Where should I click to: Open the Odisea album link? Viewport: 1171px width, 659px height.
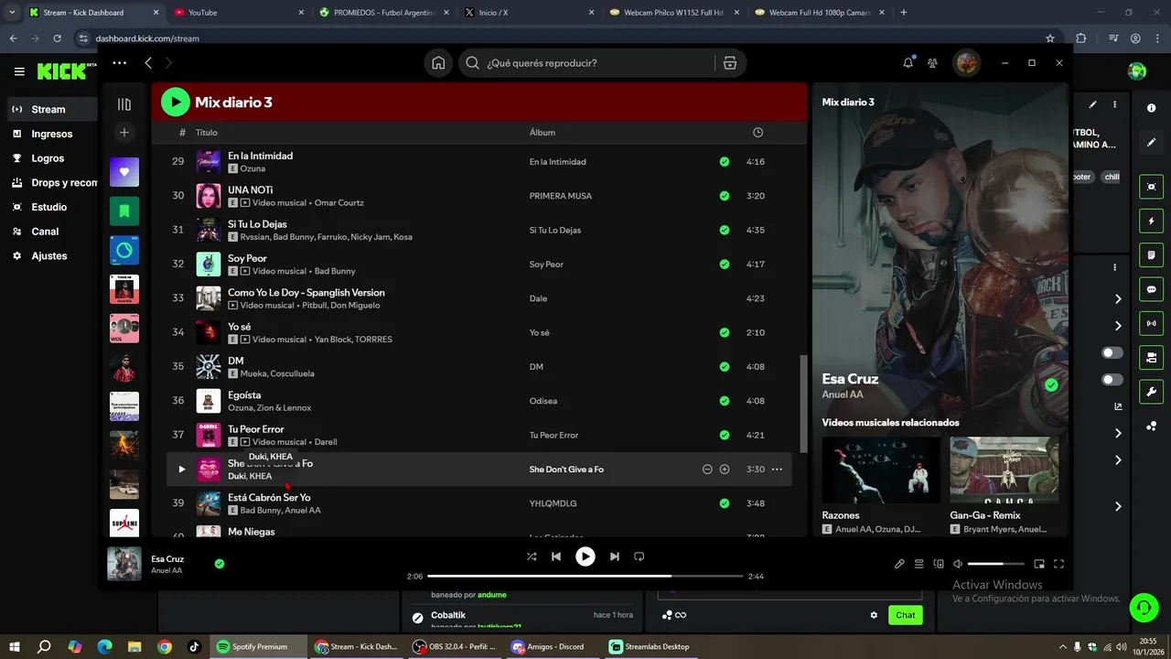pos(543,401)
